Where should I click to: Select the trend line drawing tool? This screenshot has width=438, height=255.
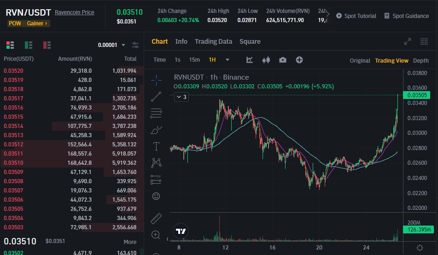pos(156,97)
